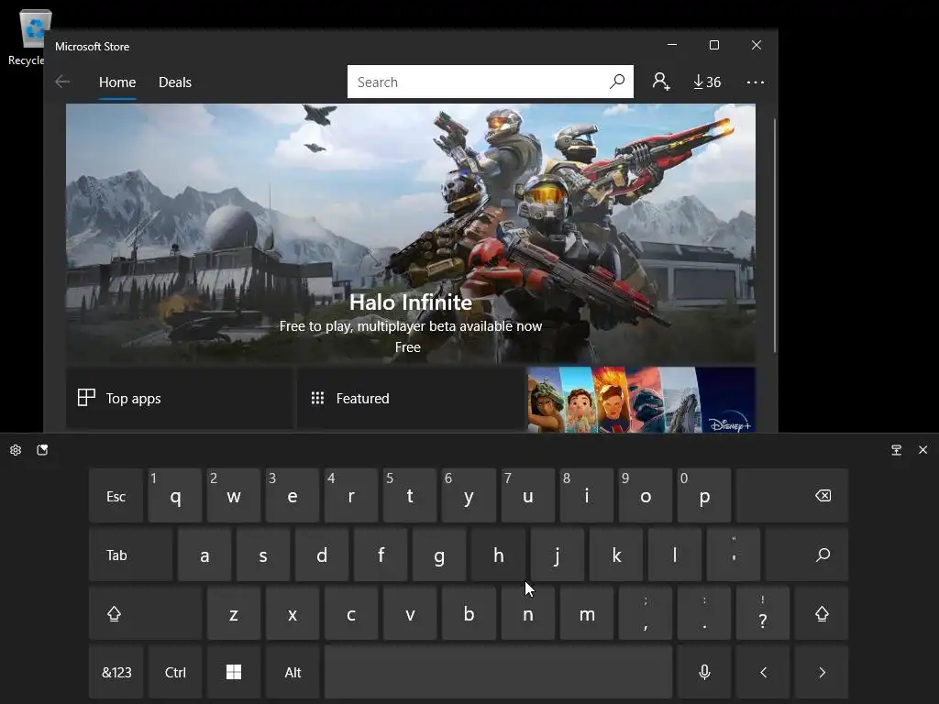Tap the d key

pyautogui.click(x=322, y=555)
